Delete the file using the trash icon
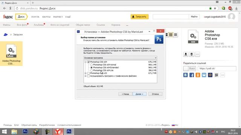Image resolution: width=241 pixels, height=135 pixels. [192, 54]
